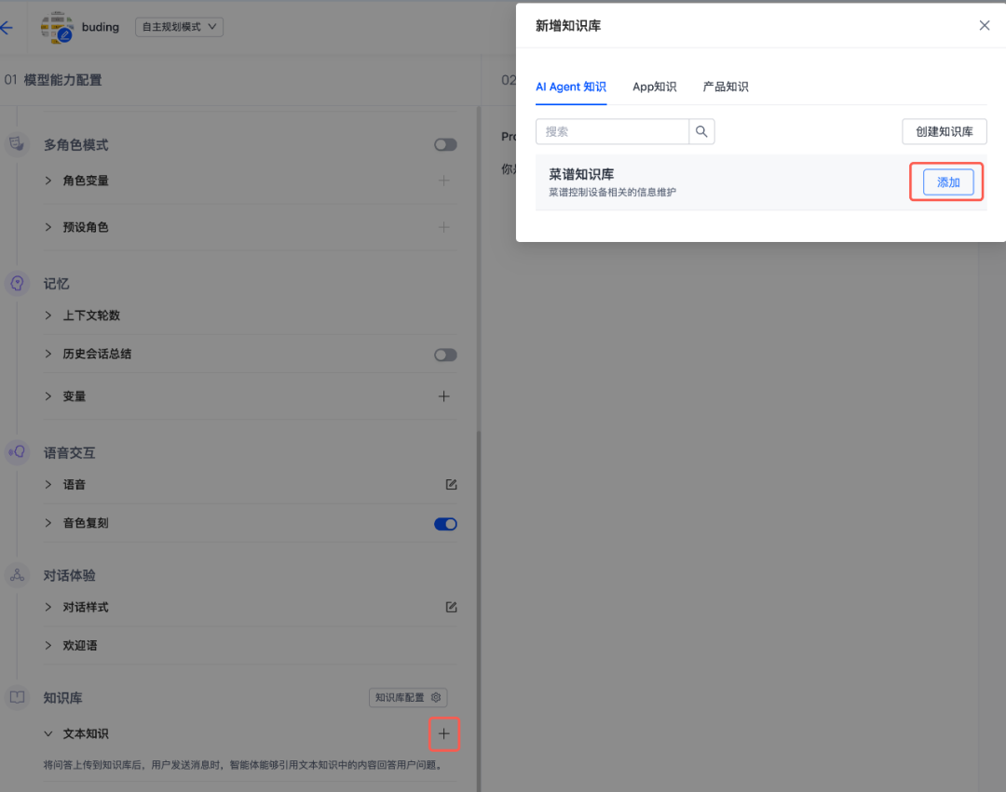
Task: Add a 变量 with plus icon
Action: point(444,396)
